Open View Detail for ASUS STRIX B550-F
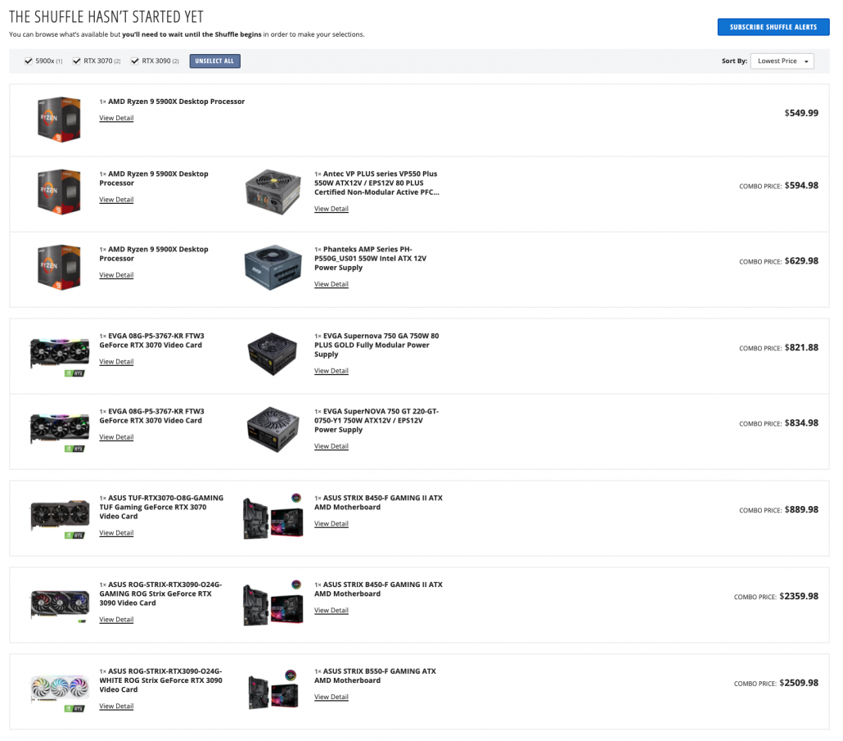 pos(331,697)
